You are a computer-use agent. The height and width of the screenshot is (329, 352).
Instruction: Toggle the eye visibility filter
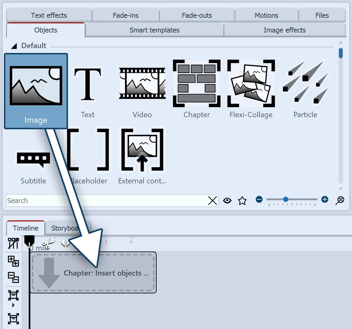pos(227,201)
